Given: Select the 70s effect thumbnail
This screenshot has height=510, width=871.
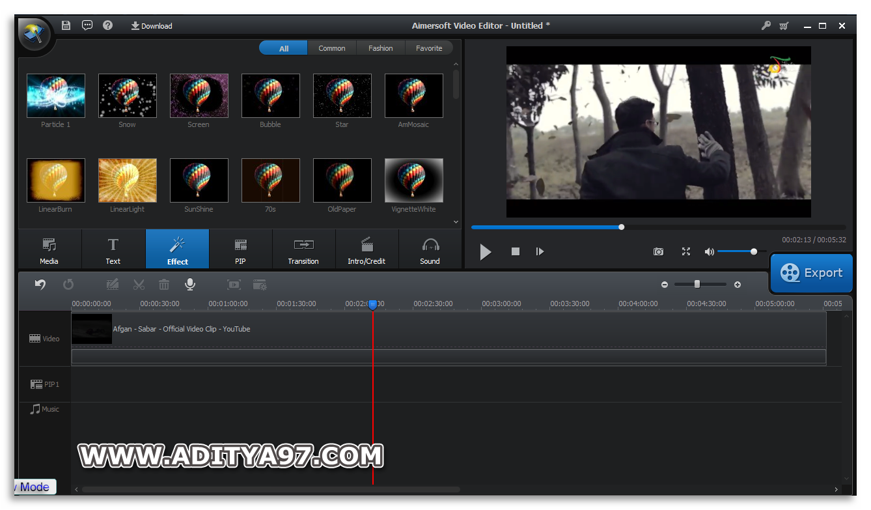Looking at the screenshot, I should click(x=271, y=180).
